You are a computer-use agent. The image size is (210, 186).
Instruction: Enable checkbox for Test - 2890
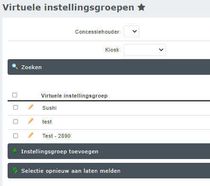(x=16, y=136)
